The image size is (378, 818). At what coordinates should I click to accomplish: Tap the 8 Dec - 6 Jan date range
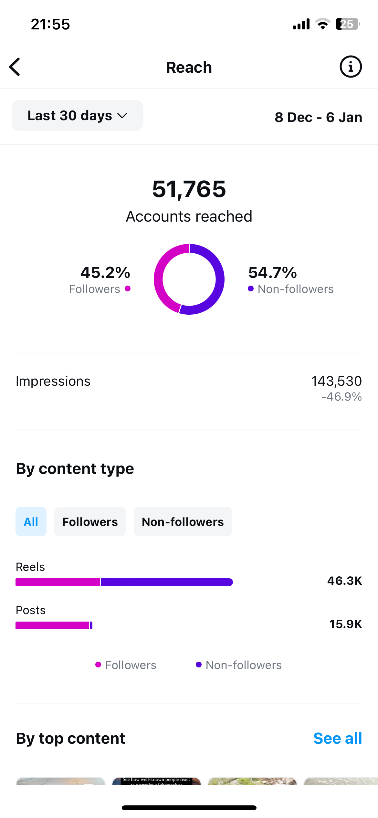pyautogui.click(x=318, y=117)
